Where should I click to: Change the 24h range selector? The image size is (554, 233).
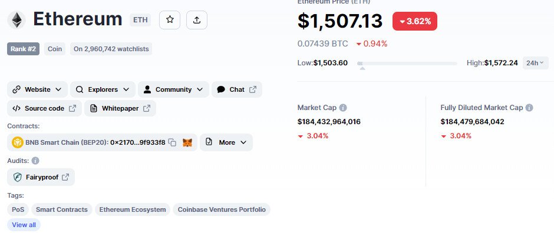(x=536, y=63)
